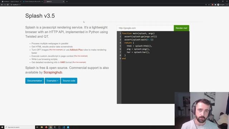Open the HAR format link
Screen dimensions: 229x129
pos(63,62)
